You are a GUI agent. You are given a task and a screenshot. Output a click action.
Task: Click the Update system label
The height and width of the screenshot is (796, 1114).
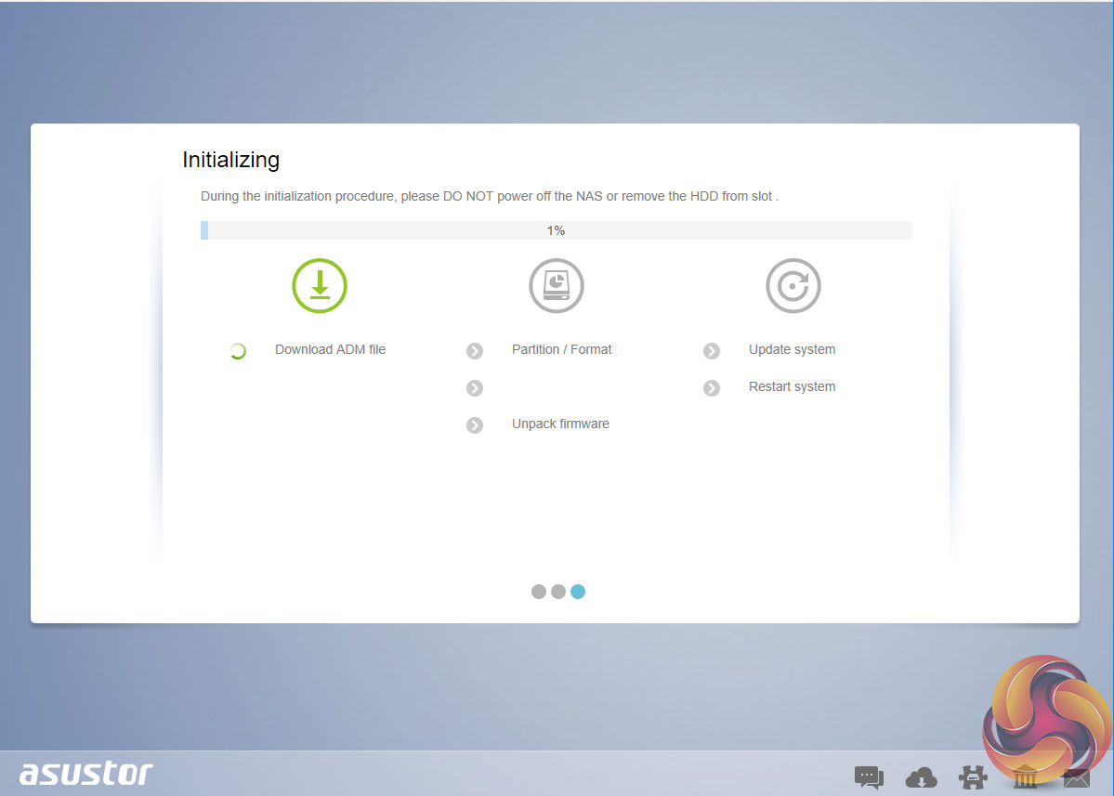click(793, 349)
